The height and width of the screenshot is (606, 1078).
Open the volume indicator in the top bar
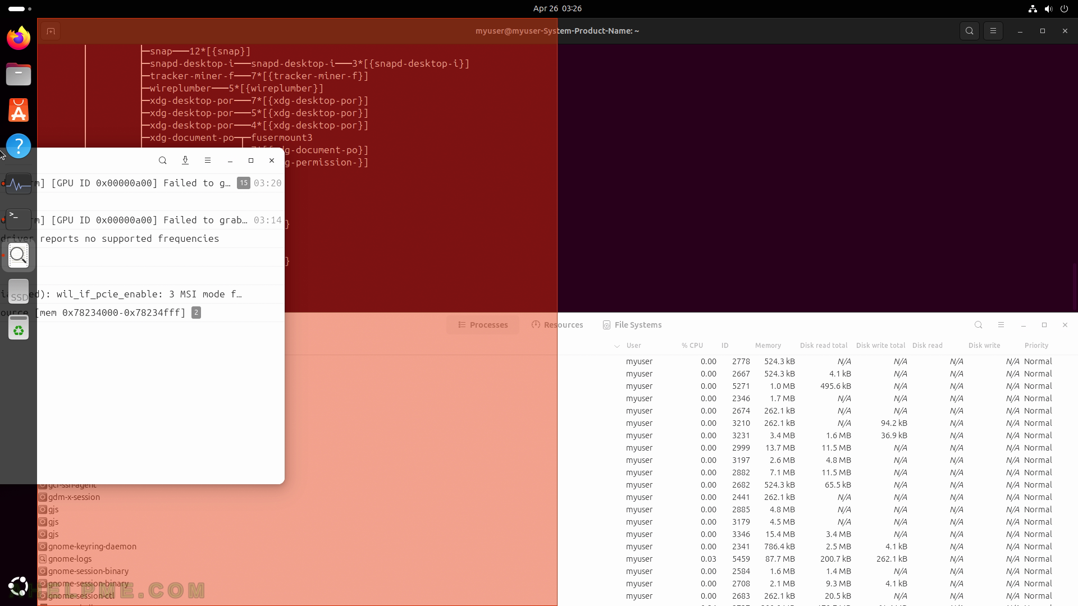(x=1048, y=8)
